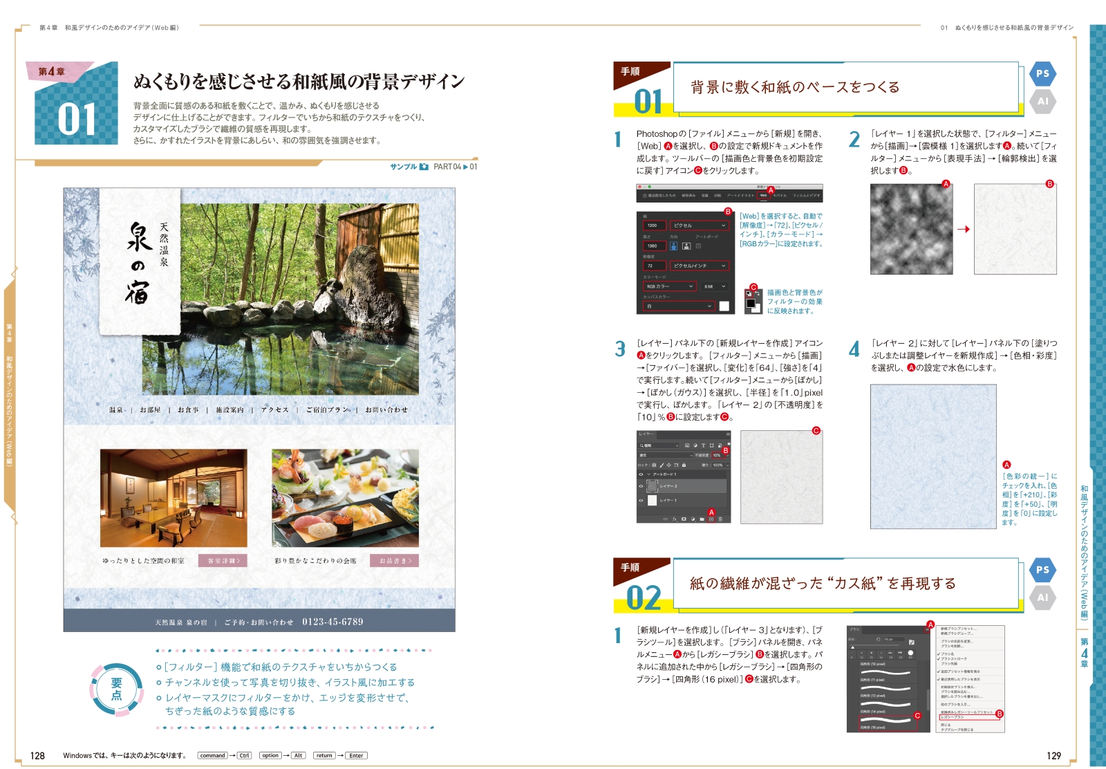
Task: Toggle the layer filtering switch
Action: [x=729, y=444]
